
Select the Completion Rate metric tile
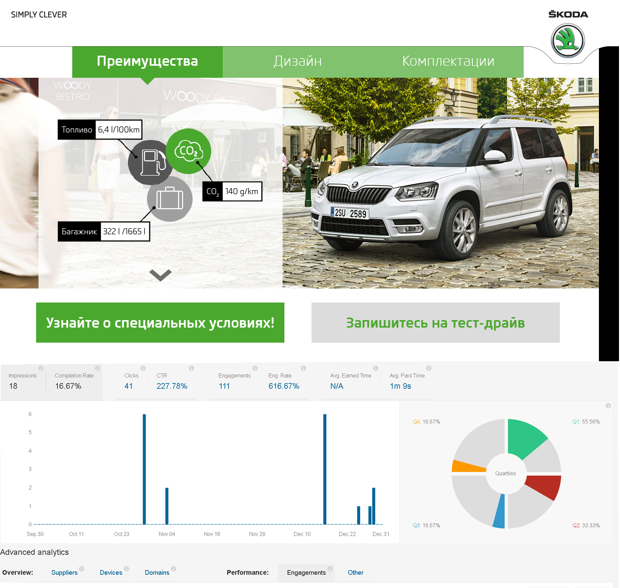pos(74,382)
